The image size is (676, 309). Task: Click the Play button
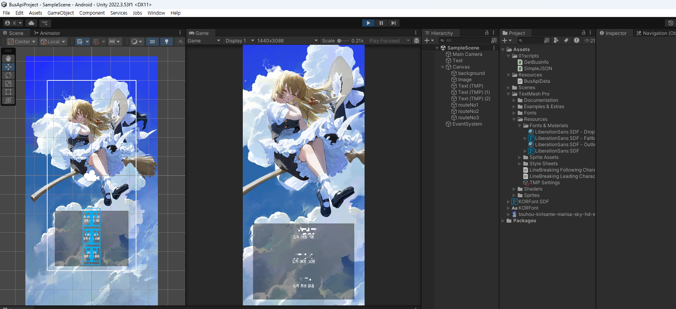click(368, 23)
